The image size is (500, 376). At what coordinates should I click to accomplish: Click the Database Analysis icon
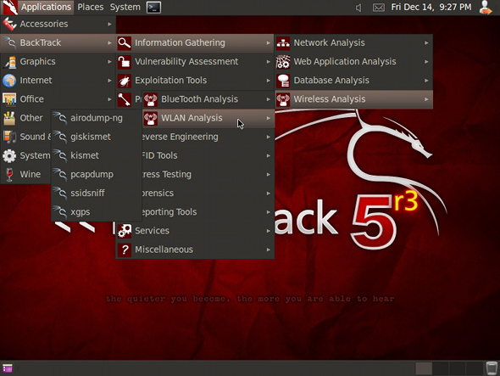(283, 81)
